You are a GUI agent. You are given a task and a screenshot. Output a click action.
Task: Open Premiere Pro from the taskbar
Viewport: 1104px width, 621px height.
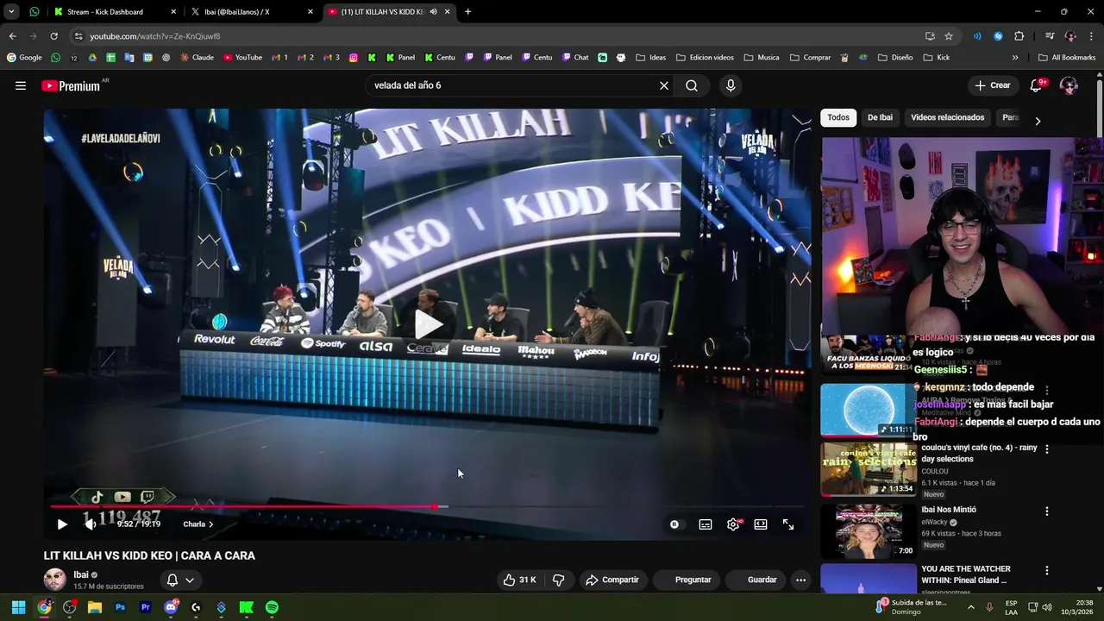146,607
